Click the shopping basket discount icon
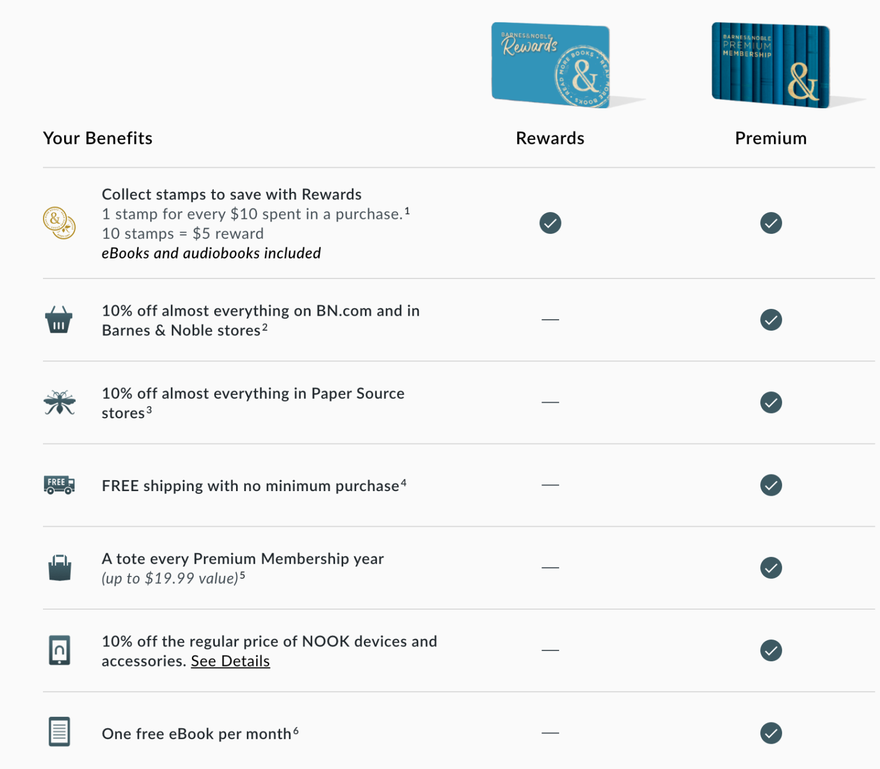Image resolution: width=880 pixels, height=769 pixels. point(59,320)
